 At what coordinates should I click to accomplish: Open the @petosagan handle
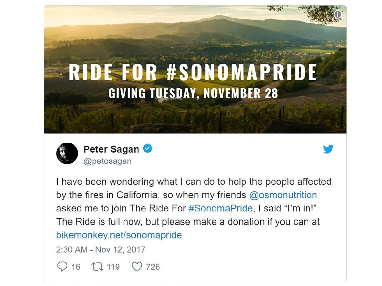107,161
